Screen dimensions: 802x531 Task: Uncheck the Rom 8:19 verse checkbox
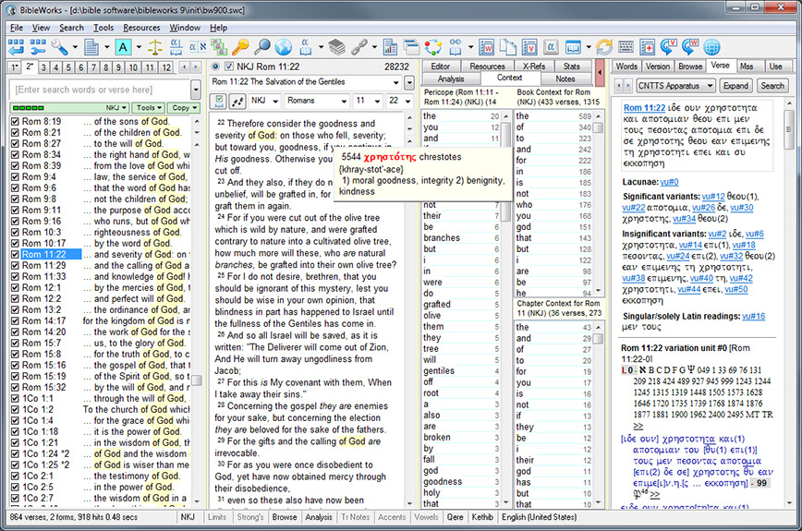tap(14, 121)
